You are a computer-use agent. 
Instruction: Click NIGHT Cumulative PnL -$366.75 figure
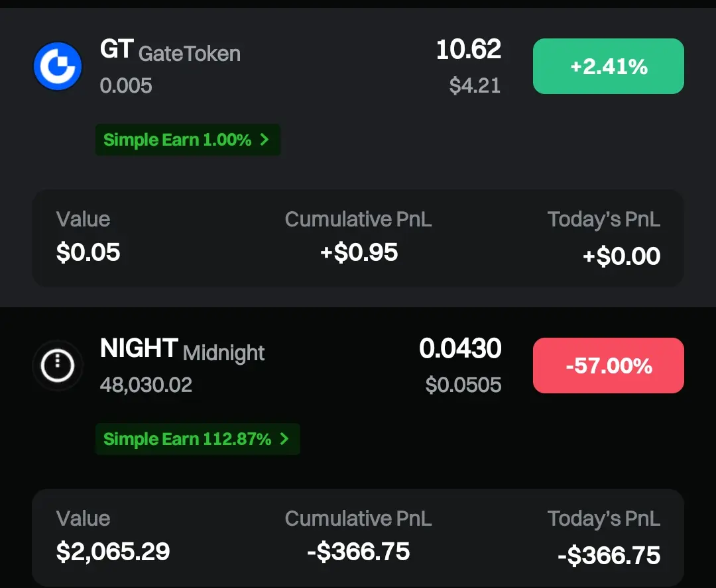click(x=359, y=552)
